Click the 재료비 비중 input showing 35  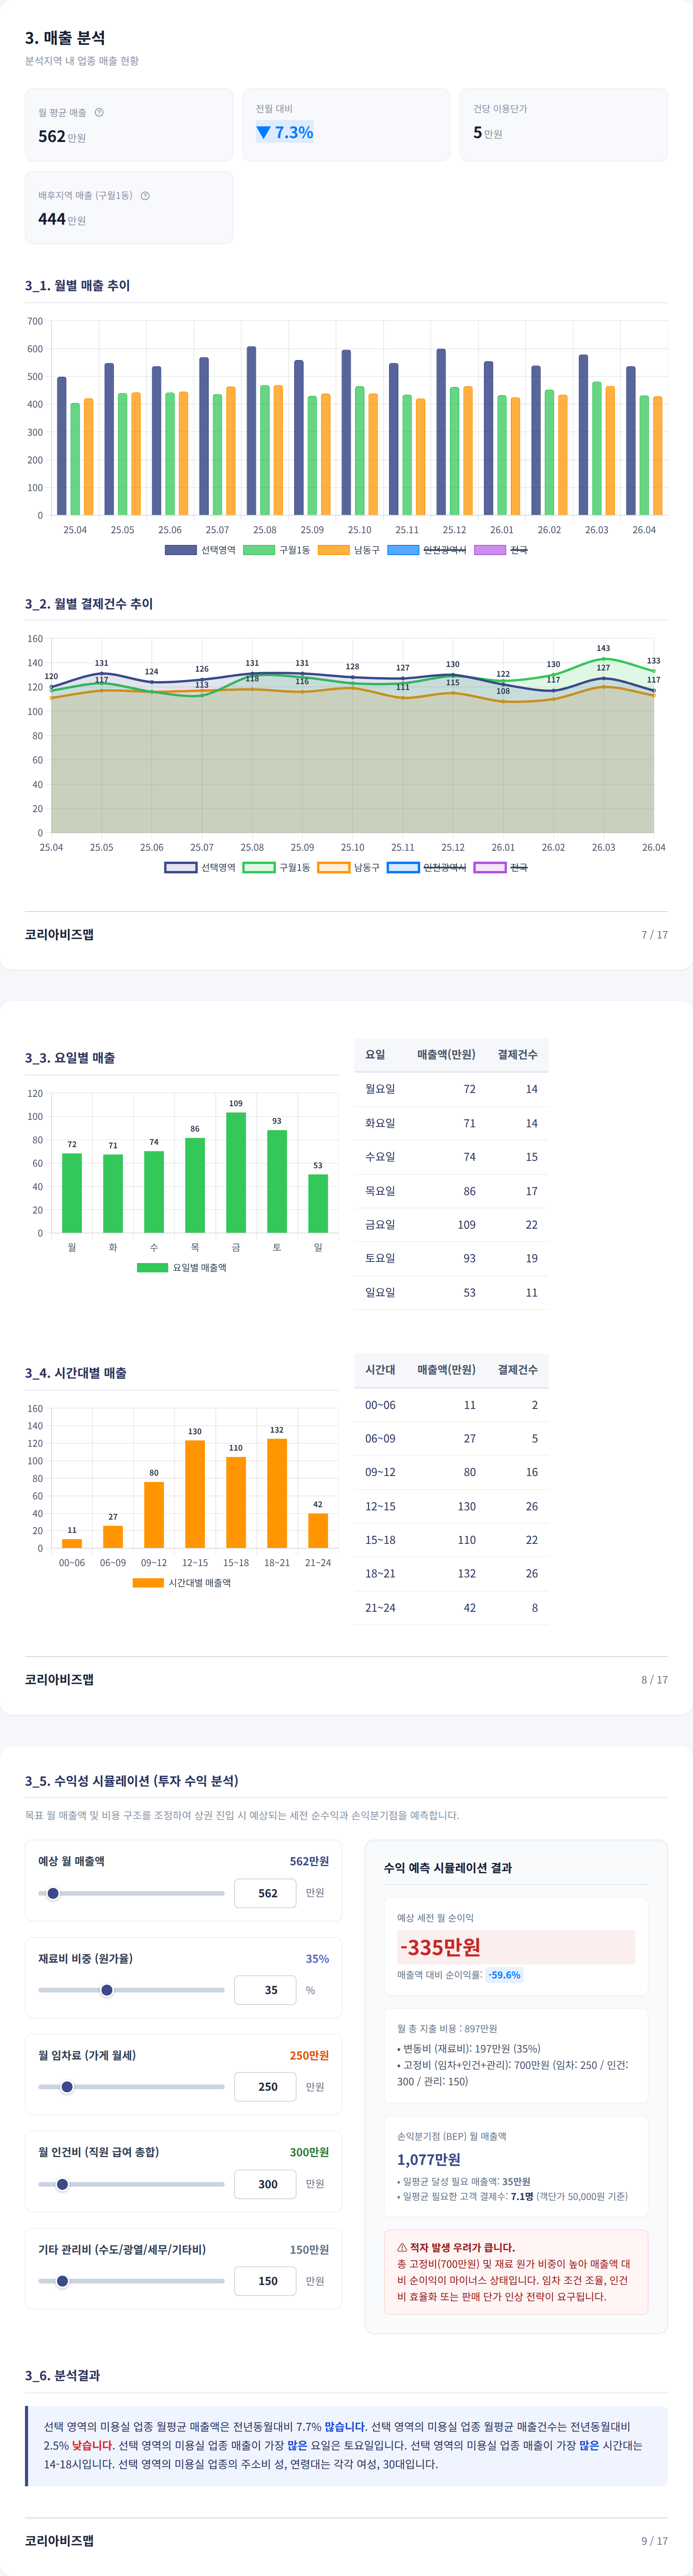tap(265, 1990)
